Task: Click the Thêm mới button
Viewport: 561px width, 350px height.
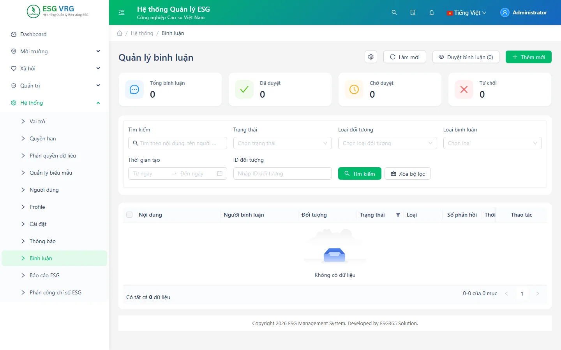Action: (529, 57)
